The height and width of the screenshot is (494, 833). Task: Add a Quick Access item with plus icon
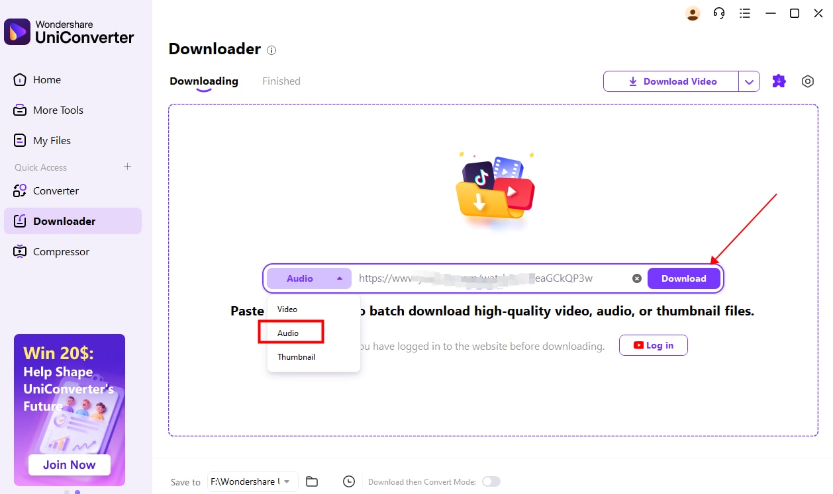coord(128,167)
